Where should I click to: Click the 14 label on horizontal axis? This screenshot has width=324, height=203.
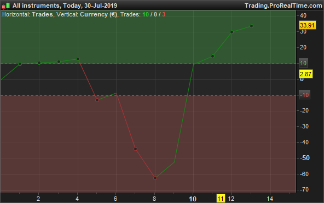270,199
